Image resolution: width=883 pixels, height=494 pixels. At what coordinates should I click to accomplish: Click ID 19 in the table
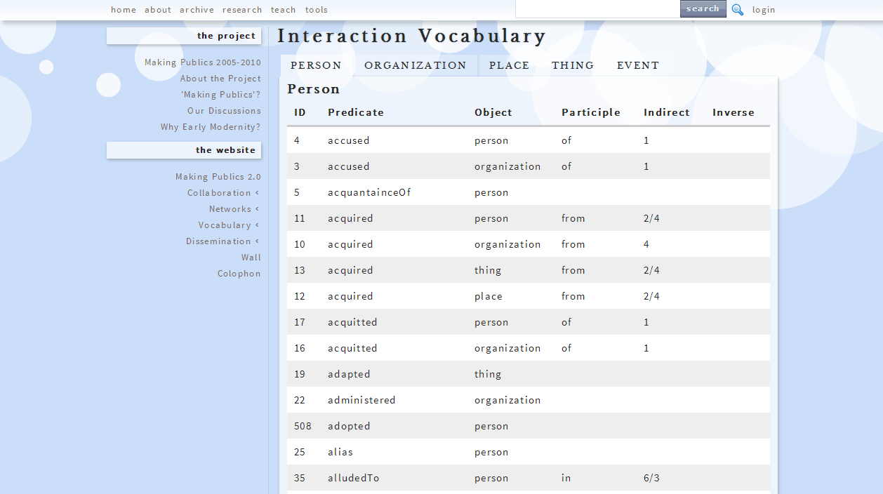(x=300, y=374)
